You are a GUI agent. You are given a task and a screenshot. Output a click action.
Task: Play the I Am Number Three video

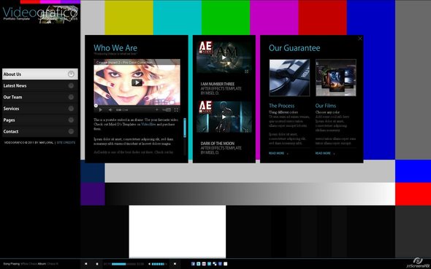(x=224, y=58)
